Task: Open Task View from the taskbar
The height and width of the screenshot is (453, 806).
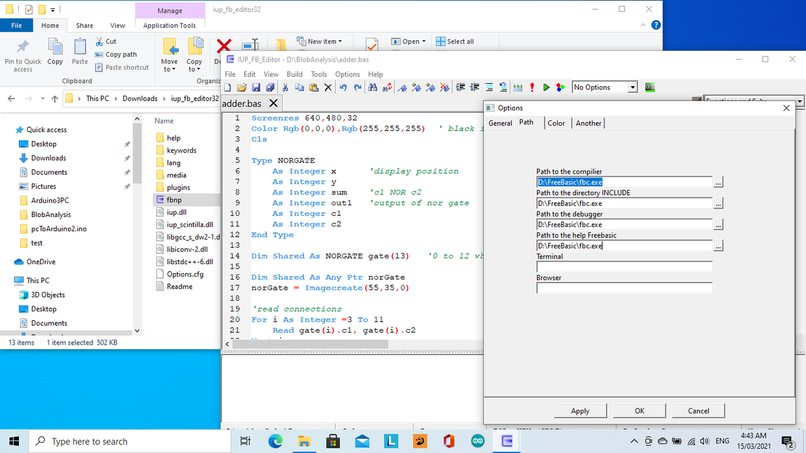Action: [246, 441]
